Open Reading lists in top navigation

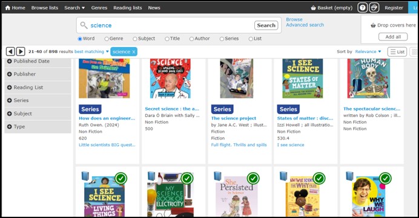128,8
